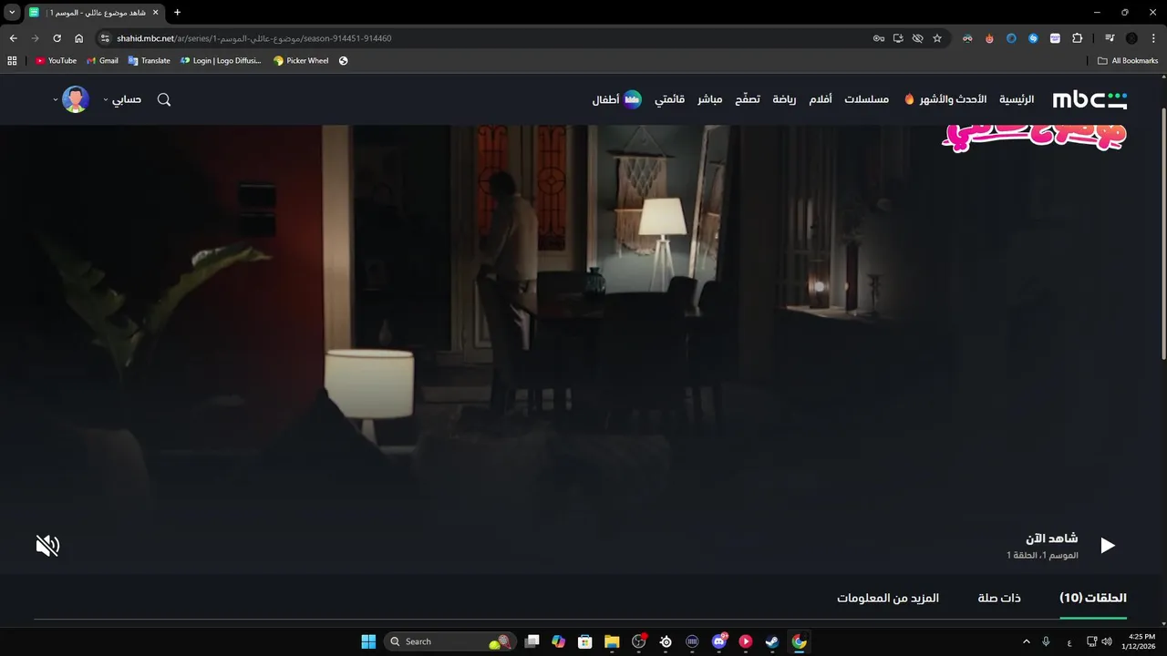Open the orange flame extension icon
1167x656 pixels.
[x=989, y=38]
